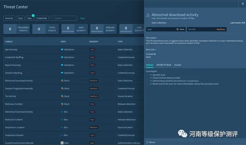This screenshot has height=145, width=246.
Task: Click the Search threats input field
Action: (65, 18)
